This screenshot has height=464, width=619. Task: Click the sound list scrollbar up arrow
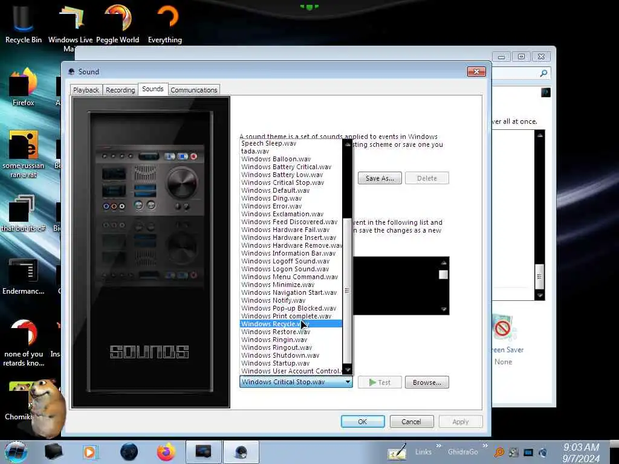348,144
